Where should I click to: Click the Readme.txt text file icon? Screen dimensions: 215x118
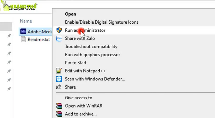tap(23, 40)
